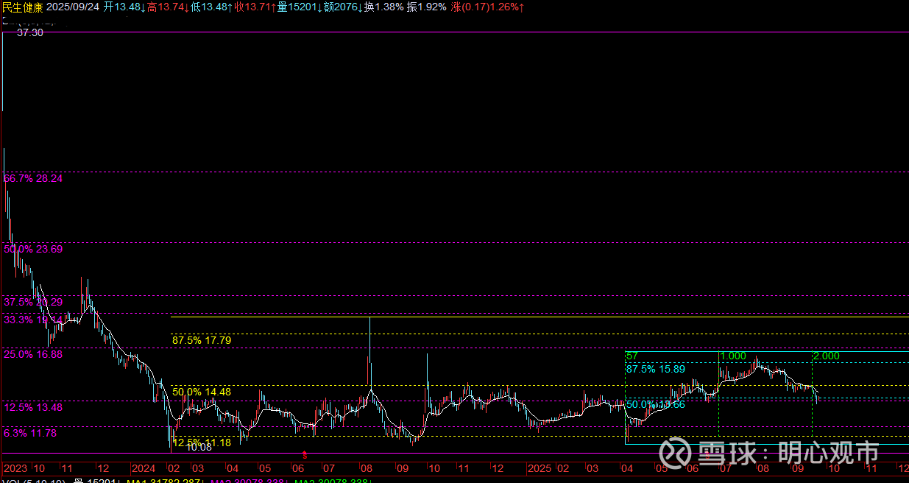Select the magenta 12.5% 13.48 level label
This screenshot has height=483, width=909.
pos(33,407)
